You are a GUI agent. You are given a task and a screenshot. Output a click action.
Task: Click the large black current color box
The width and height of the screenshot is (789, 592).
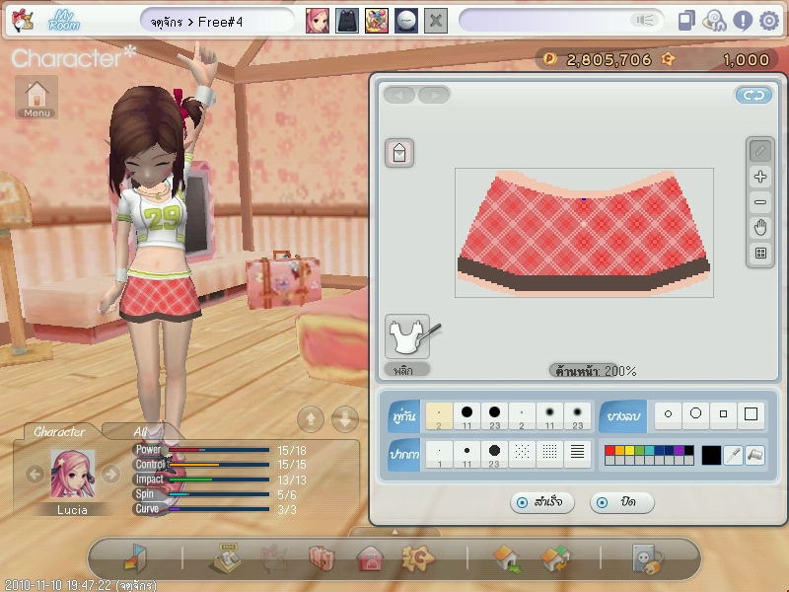point(710,455)
